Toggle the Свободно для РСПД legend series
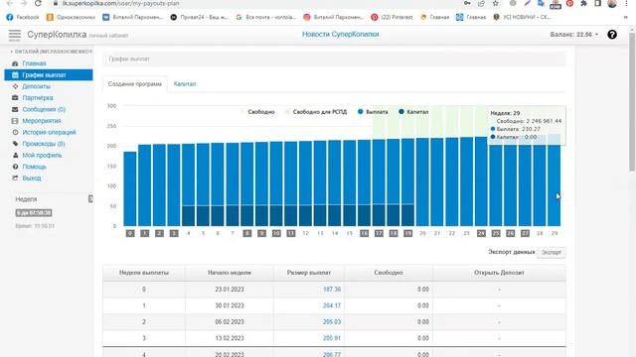The height and width of the screenshot is (357, 636). coord(316,112)
